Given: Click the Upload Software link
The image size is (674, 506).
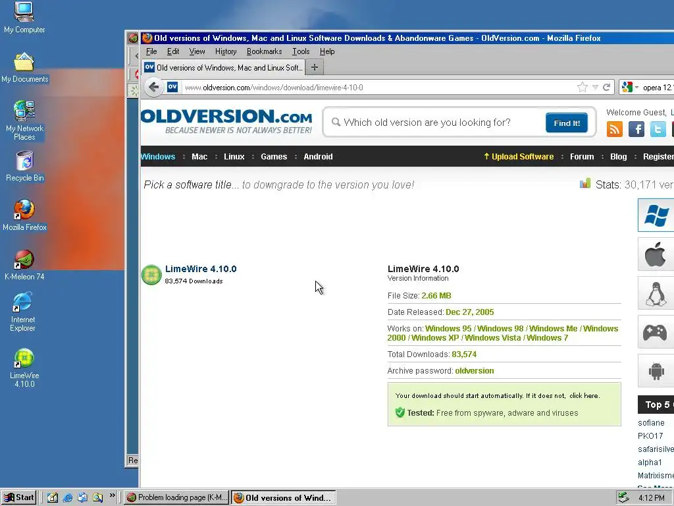Looking at the screenshot, I should tap(519, 157).
